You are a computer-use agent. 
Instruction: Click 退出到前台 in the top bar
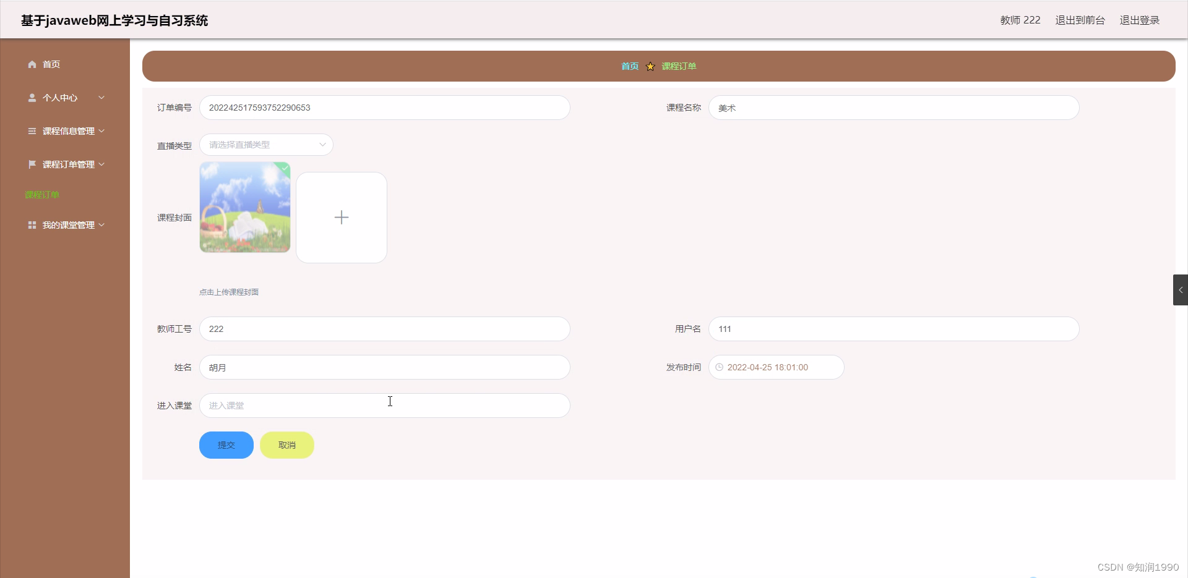(1080, 20)
